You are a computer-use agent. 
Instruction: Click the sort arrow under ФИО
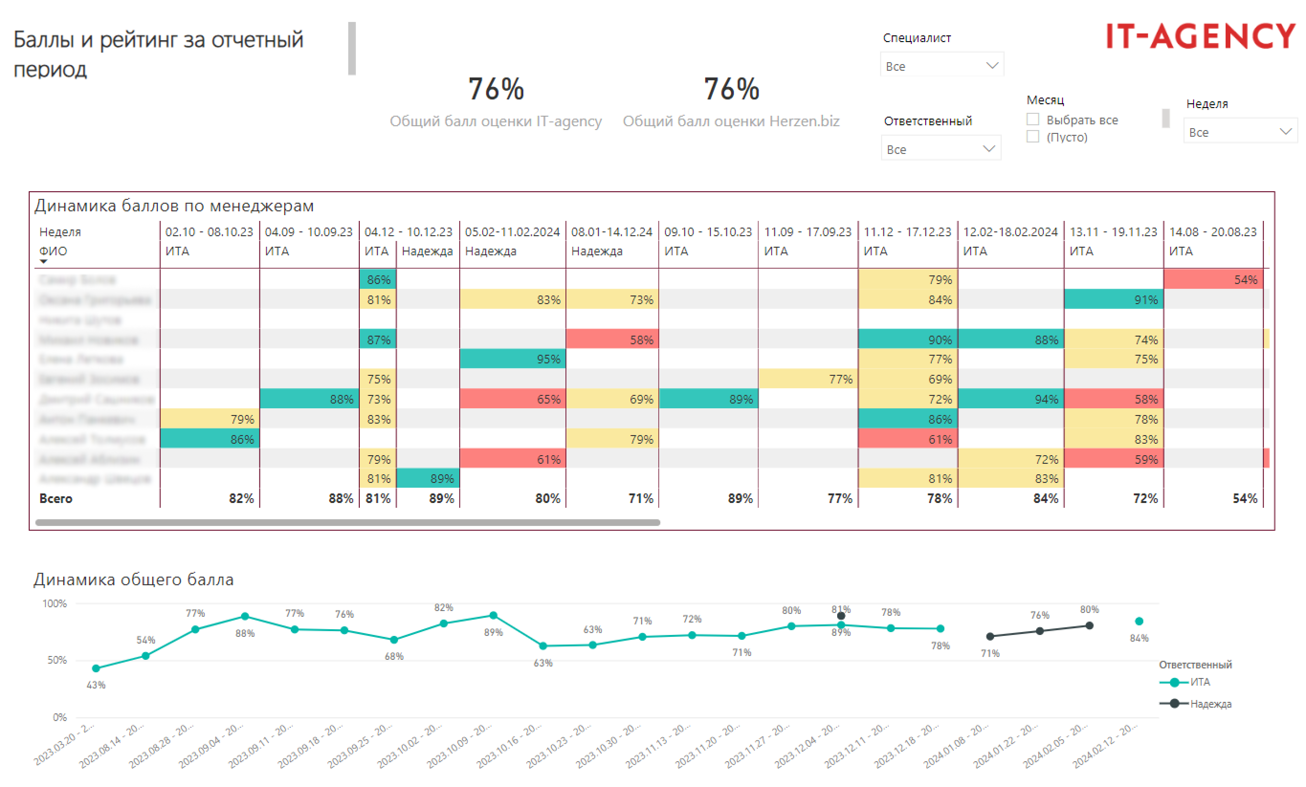coord(44,262)
